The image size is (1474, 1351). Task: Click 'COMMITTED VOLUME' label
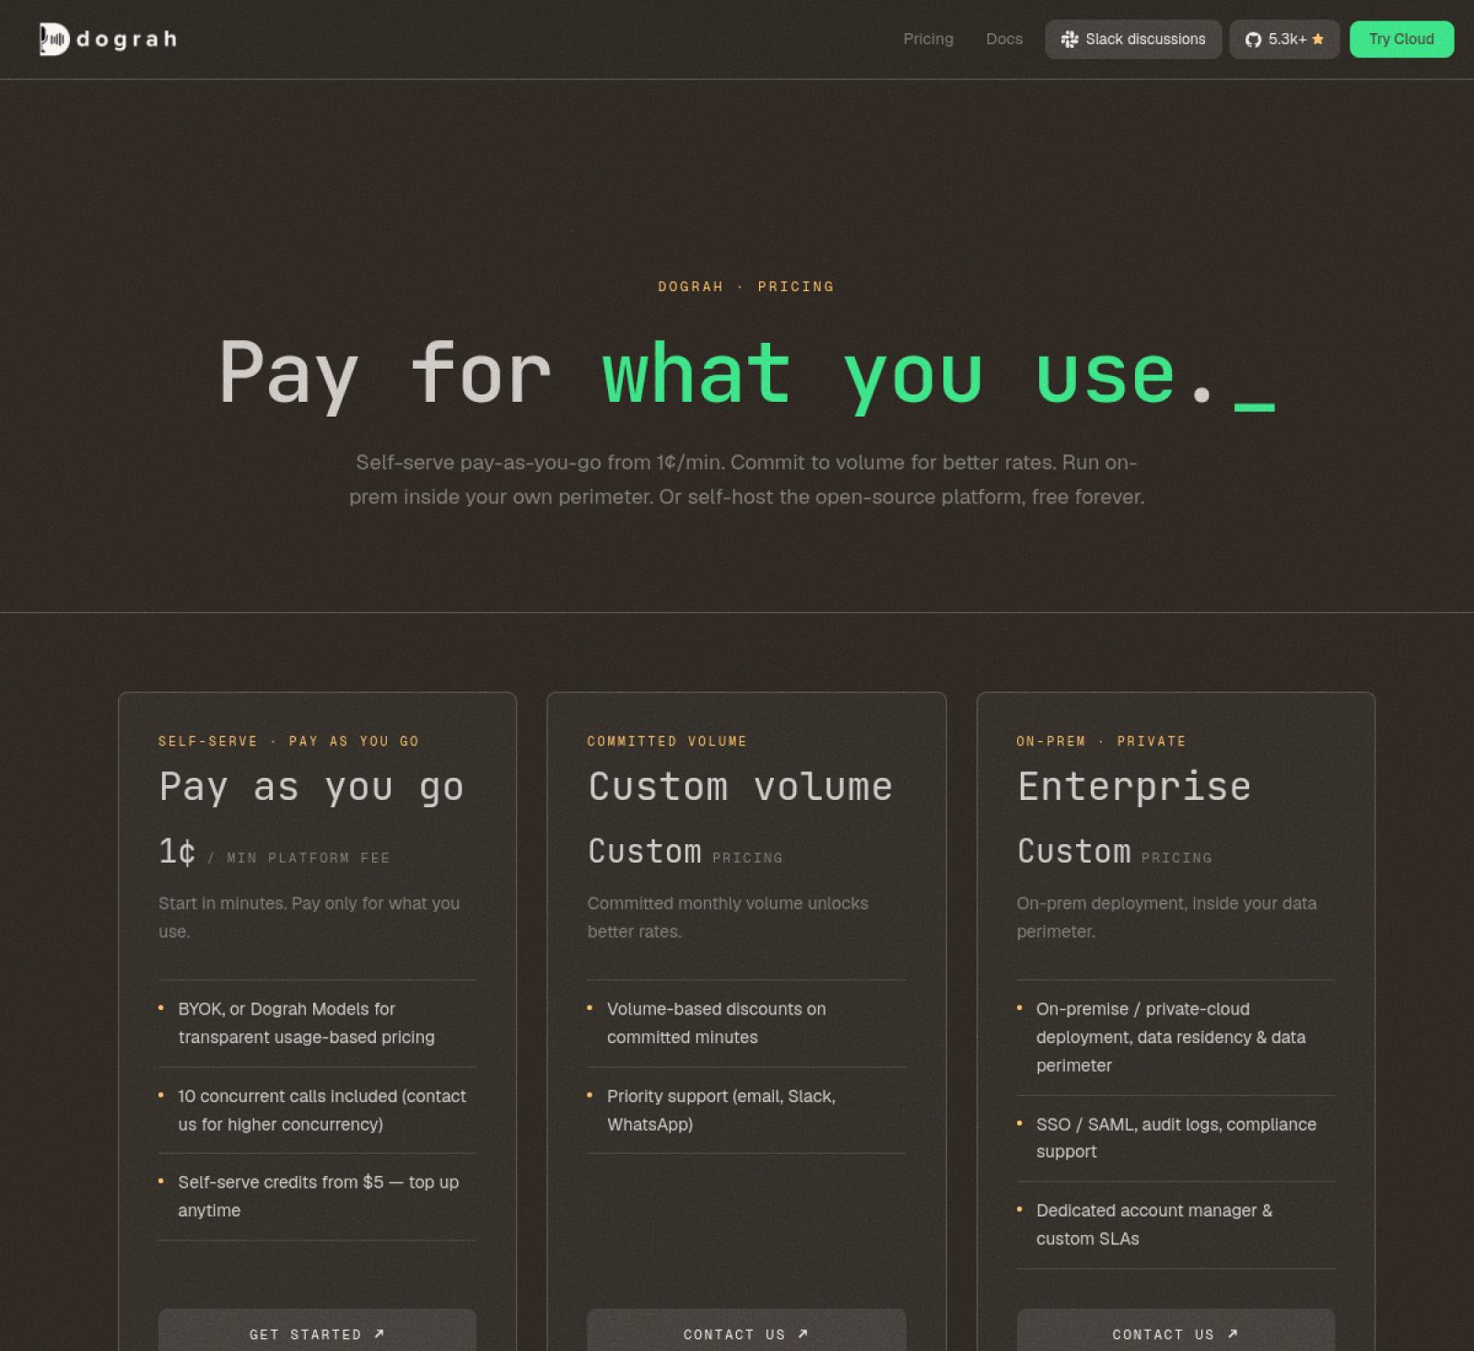[x=667, y=741]
